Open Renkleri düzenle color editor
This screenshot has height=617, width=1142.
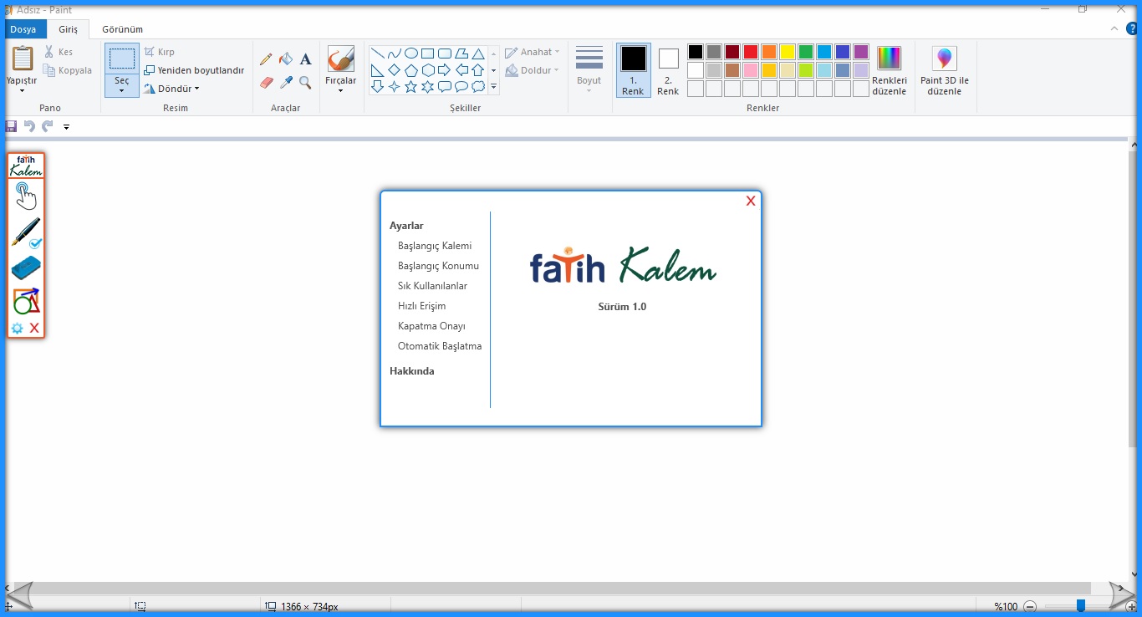pyautogui.click(x=890, y=71)
